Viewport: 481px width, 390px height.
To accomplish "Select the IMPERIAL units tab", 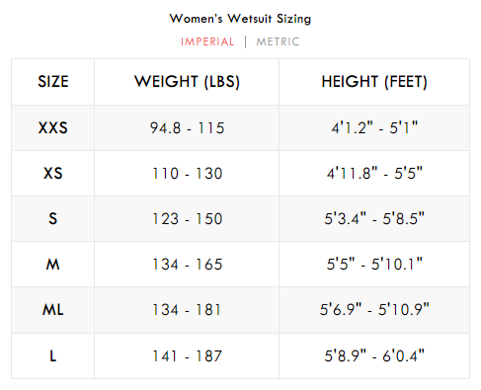I will tap(207, 41).
